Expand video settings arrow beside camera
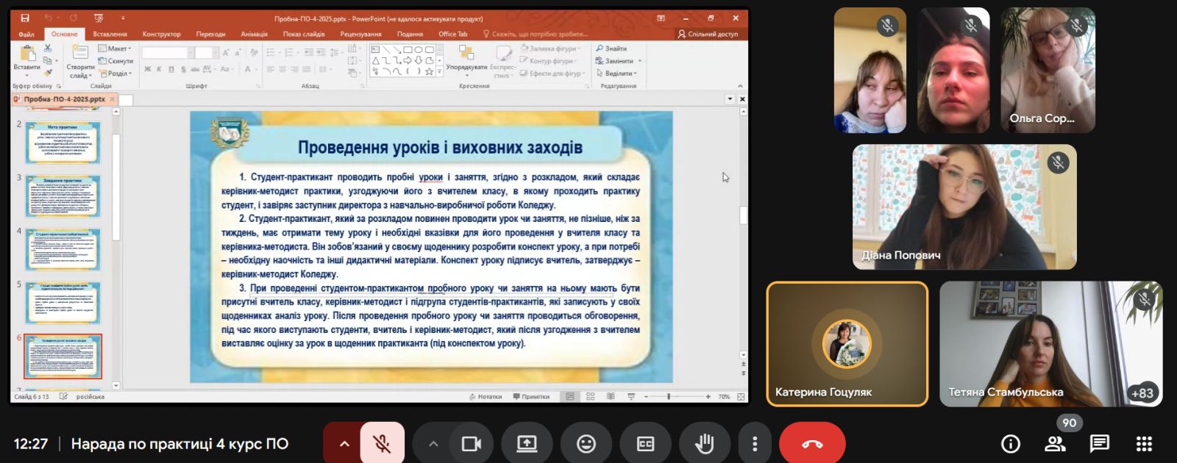This screenshot has height=463, width=1177. (x=433, y=444)
